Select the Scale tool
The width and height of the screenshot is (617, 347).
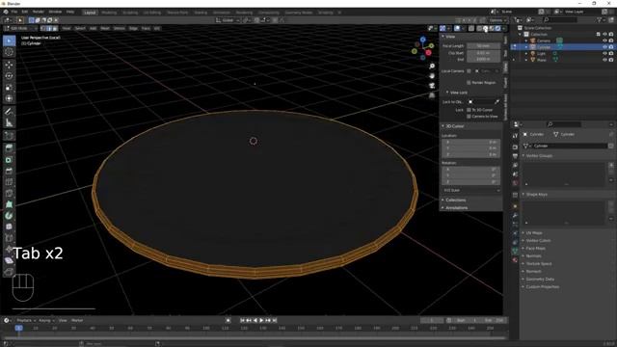point(9,88)
